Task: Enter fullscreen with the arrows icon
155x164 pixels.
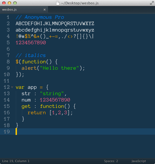Action: (152, 3)
